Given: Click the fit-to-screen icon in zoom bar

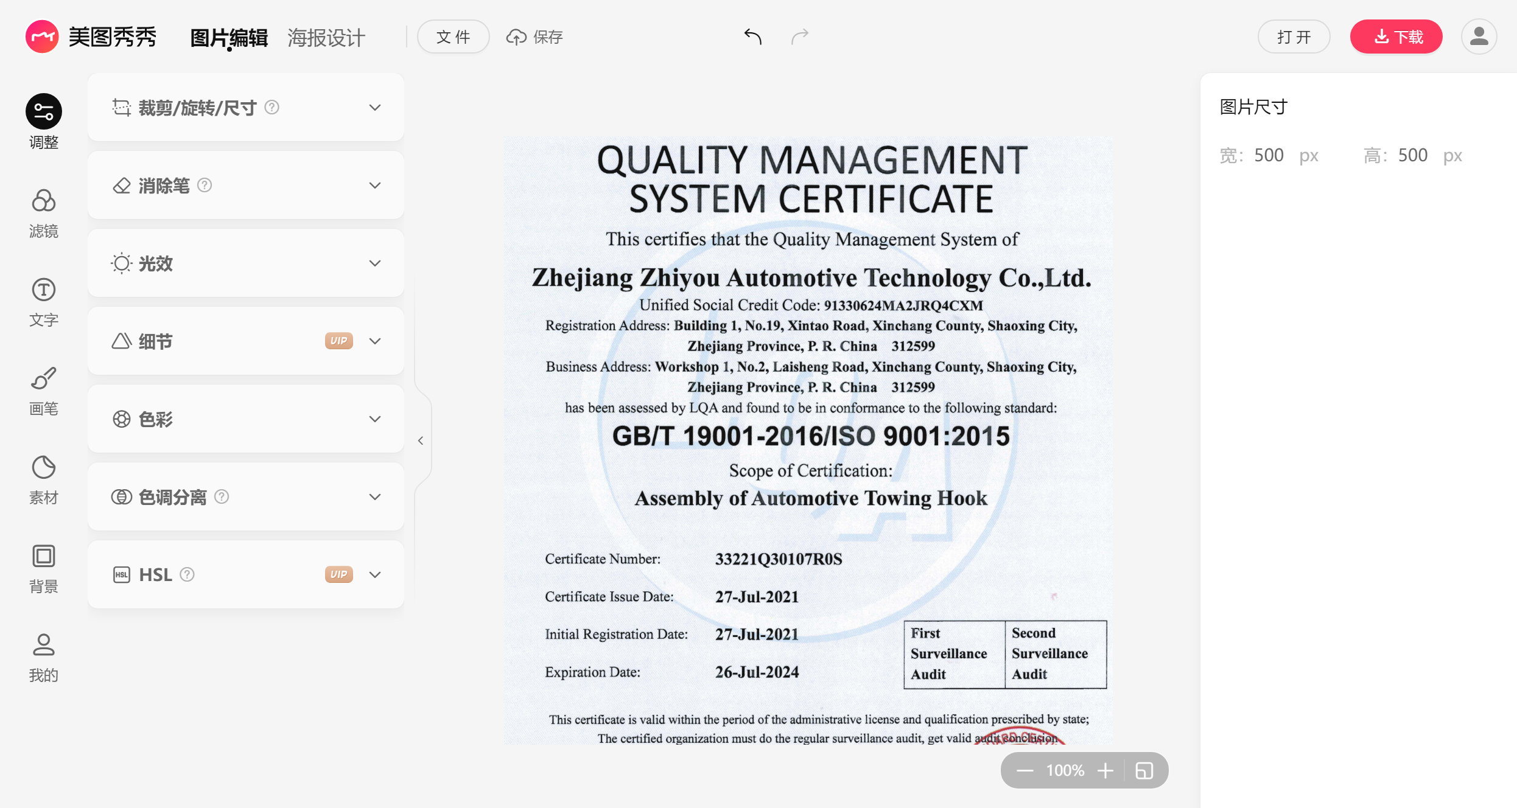Looking at the screenshot, I should point(1144,770).
